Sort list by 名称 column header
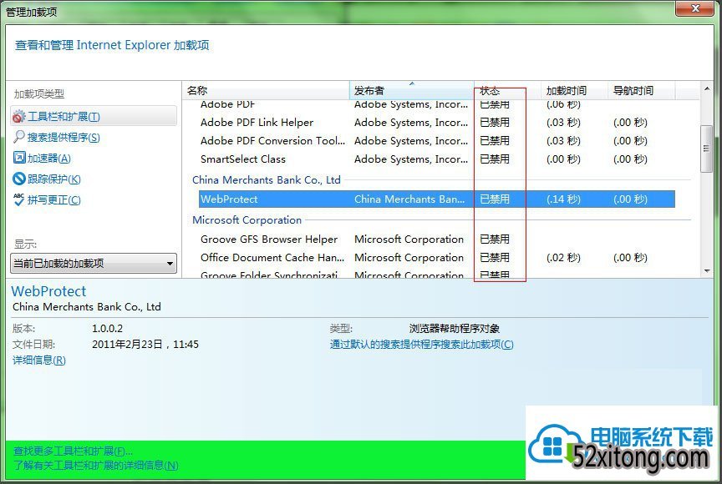 (266, 91)
